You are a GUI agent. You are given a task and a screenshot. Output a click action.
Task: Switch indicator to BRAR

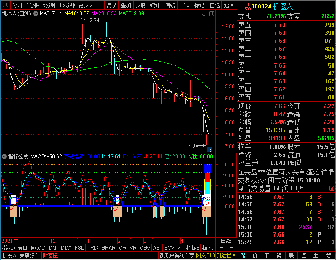(x=108, y=248)
